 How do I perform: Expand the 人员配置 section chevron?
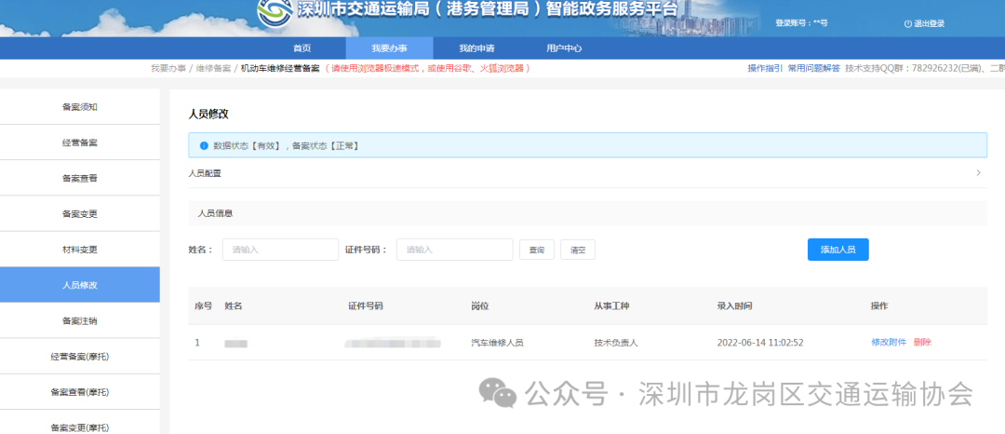point(978,173)
